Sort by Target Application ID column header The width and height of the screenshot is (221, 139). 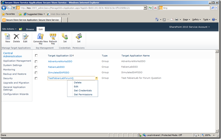point(61,56)
